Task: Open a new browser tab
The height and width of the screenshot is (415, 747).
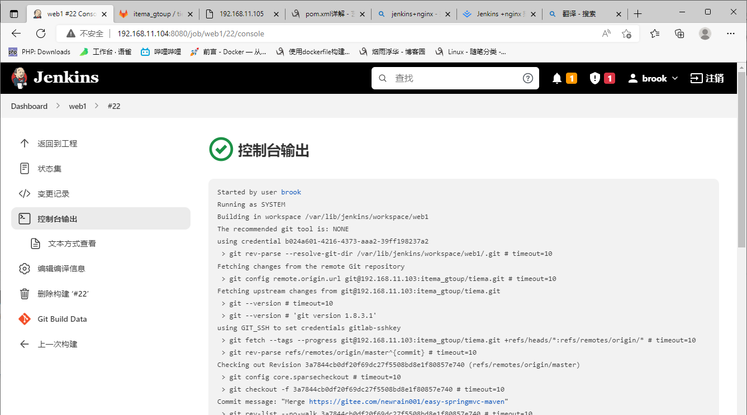Action: point(638,14)
